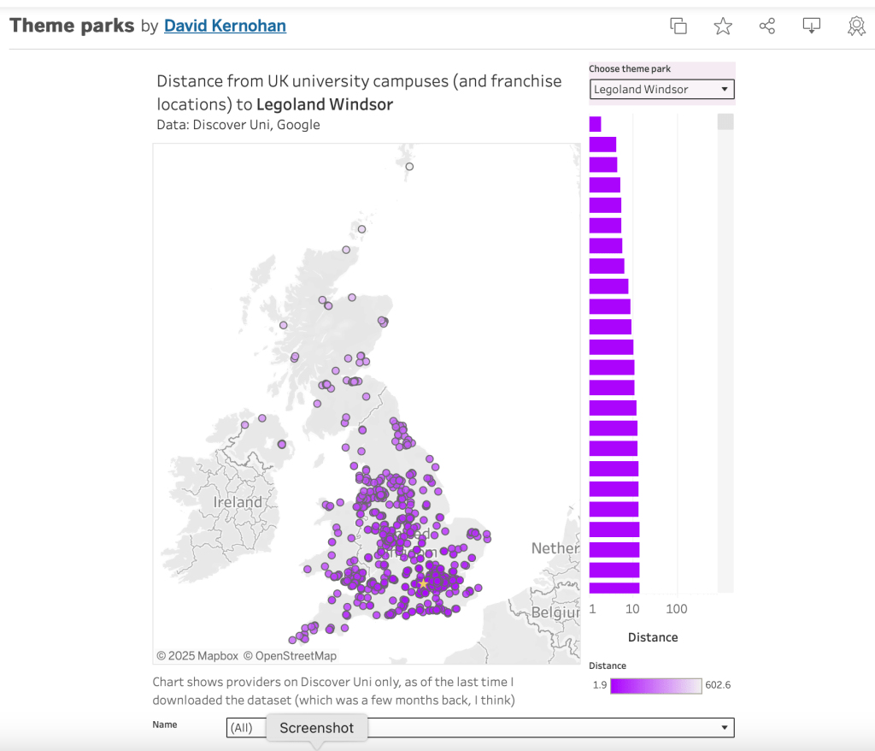Open the share icon in the header
Viewport: 875px width, 751px height.
point(767,26)
